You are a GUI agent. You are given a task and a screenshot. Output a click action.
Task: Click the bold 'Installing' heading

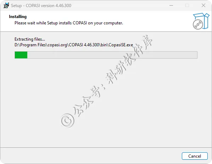pos(18,17)
